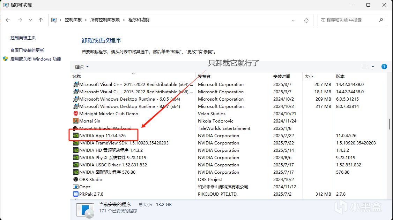Expand the view options dropdown arrow
Image resolution: width=393 pixels, height=220 pixels.
(373, 66)
